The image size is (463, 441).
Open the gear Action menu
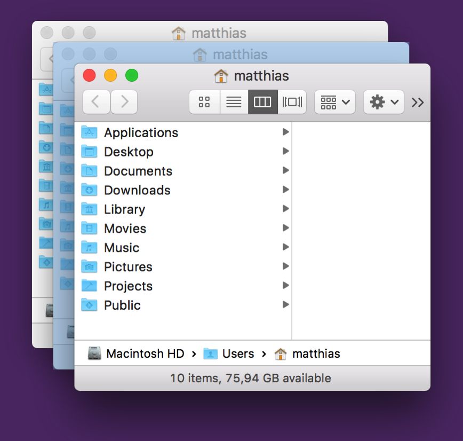coord(384,102)
